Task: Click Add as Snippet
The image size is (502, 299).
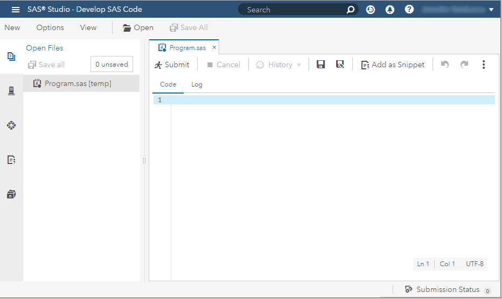Action: click(393, 65)
